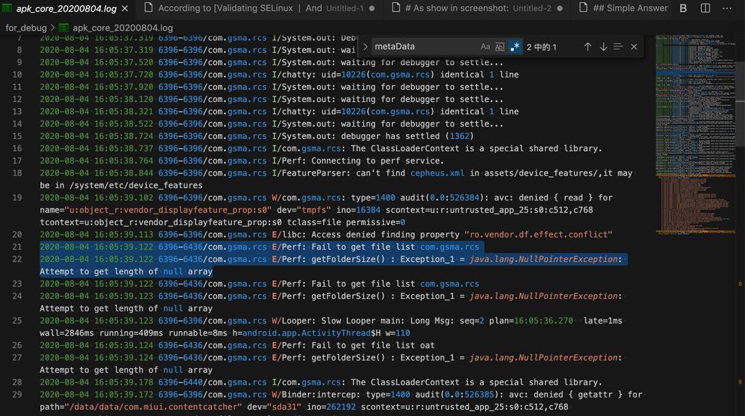The width and height of the screenshot is (745, 416).
Task: Jump to next match with down arrow
Action: (603, 47)
